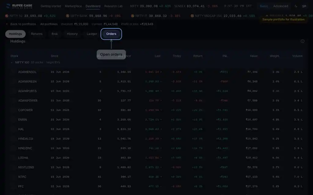Select the ADANIENSOL stock row
Screen dimensions: 313x195
pos(156,72)
